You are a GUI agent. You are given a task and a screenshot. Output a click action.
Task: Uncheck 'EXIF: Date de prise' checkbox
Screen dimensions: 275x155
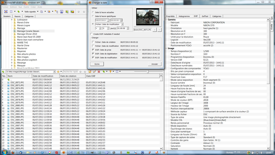click(x=93, y=50)
